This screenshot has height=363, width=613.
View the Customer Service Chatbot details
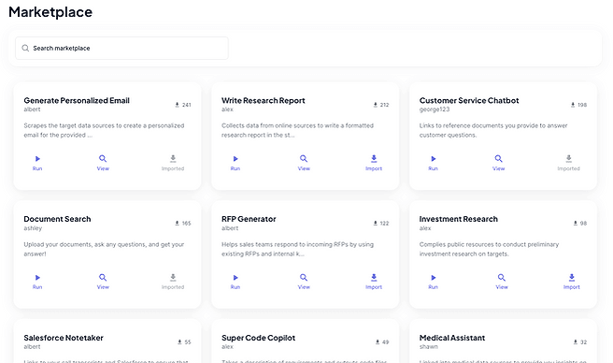point(498,163)
